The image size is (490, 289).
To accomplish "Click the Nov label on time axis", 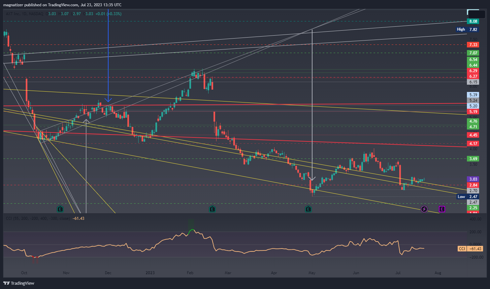I will click(66, 273).
